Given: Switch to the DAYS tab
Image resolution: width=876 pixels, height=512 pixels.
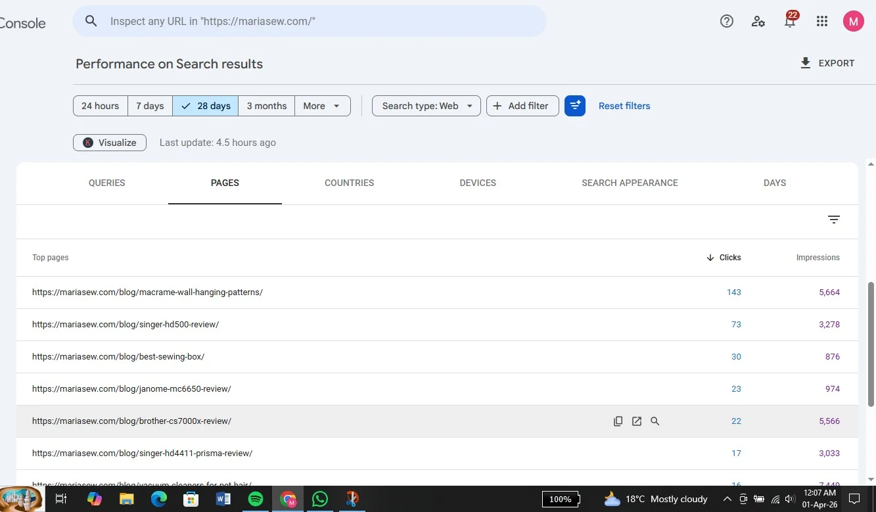Looking at the screenshot, I should (x=775, y=183).
